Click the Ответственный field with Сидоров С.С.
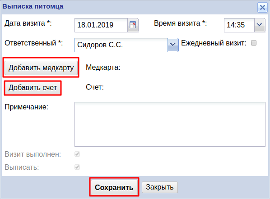This screenshot has width=270, height=199. (x=121, y=45)
